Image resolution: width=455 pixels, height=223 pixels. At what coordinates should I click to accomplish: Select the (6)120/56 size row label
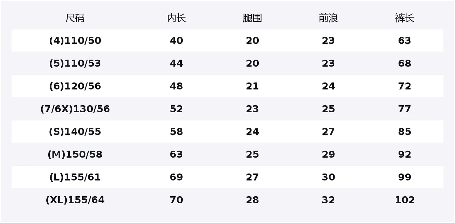coord(75,86)
